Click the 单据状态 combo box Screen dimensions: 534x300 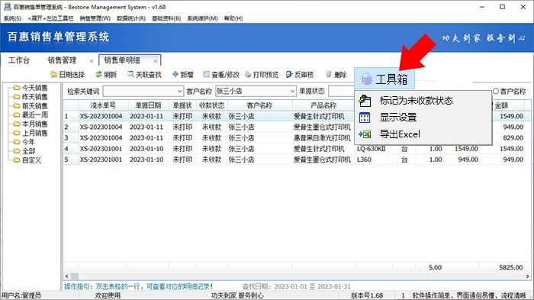point(341,91)
